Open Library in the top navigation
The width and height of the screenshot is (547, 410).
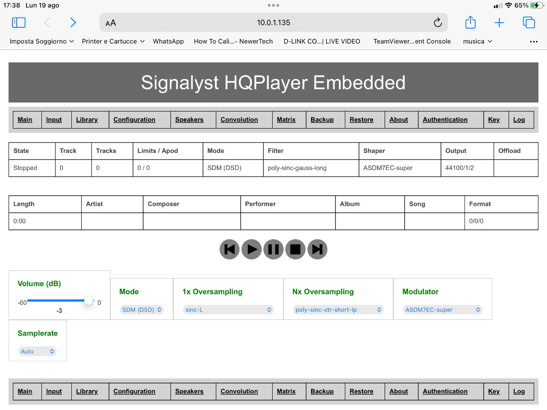(x=87, y=120)
